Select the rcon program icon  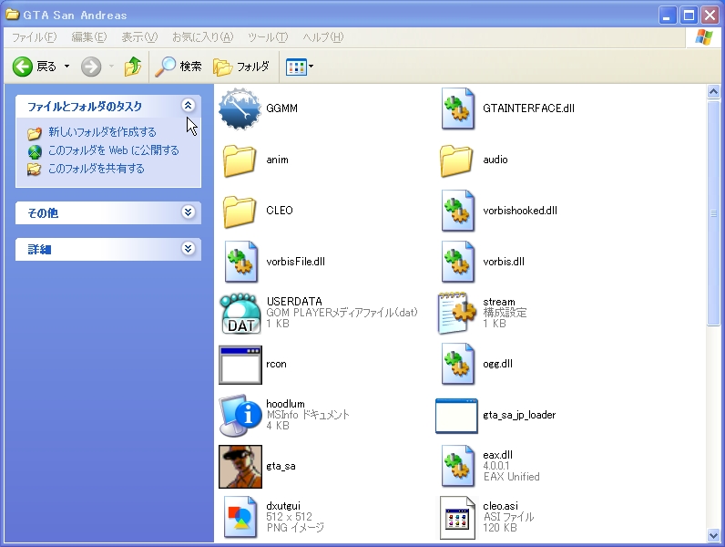(x=240, y=365)
